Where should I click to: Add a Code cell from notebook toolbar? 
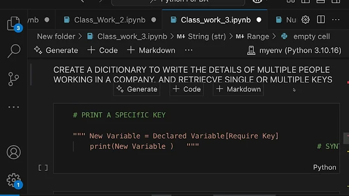[103, 50]
